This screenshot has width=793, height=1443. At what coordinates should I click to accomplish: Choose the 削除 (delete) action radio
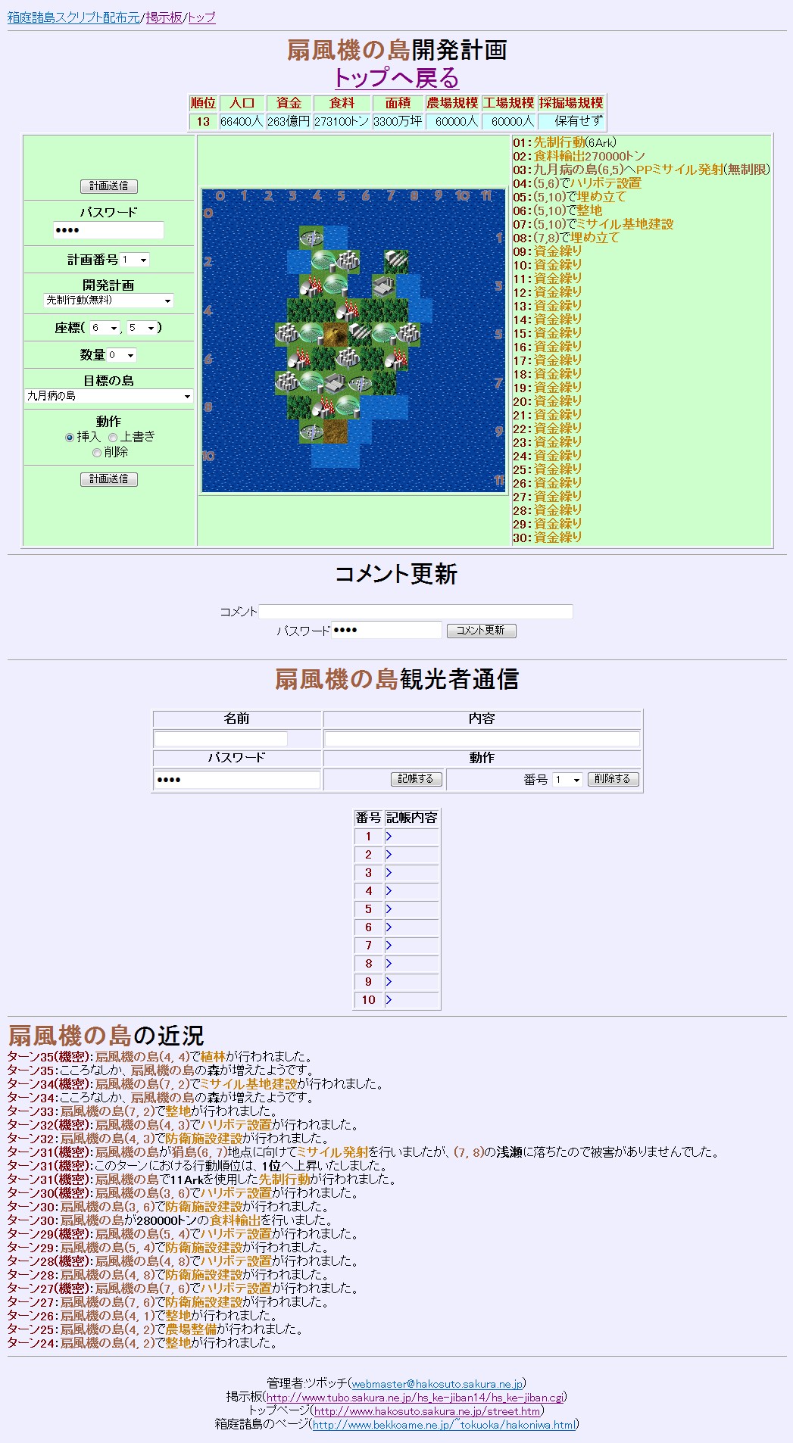(x=97, y=453)
